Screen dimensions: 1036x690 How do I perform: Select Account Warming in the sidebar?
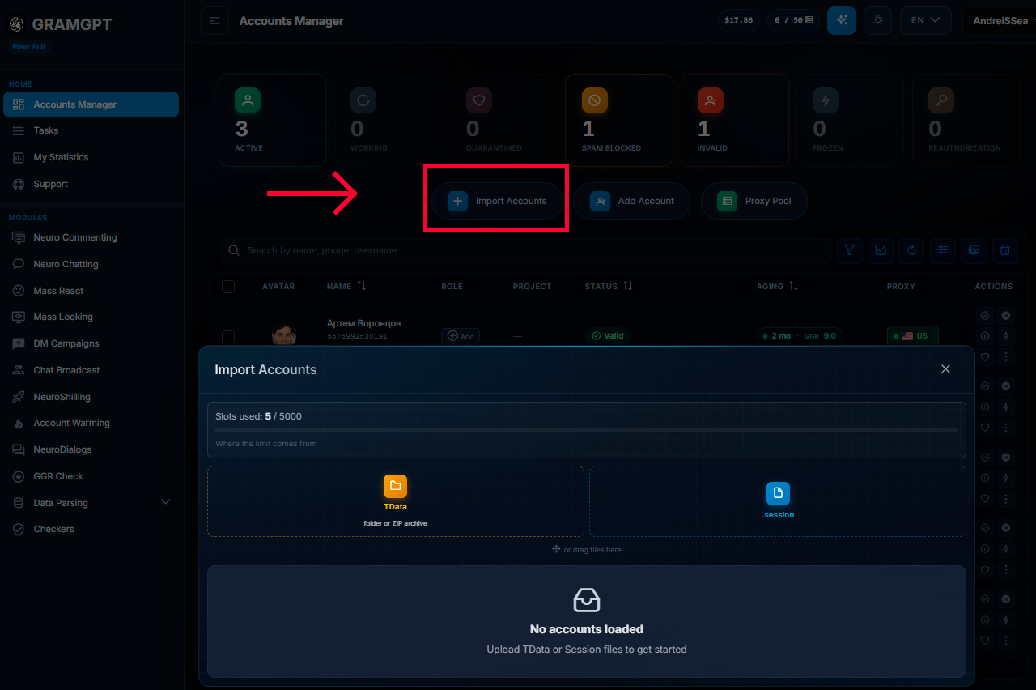[x=91, y=423]
